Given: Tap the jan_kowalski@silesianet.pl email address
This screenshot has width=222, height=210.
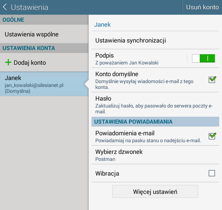Looking at the screenshot, I should (x=34, y=85).
